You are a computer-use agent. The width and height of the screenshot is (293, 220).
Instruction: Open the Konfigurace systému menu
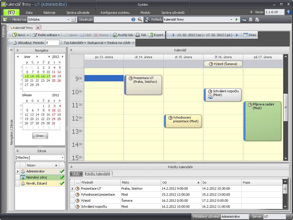coord(115,13)
